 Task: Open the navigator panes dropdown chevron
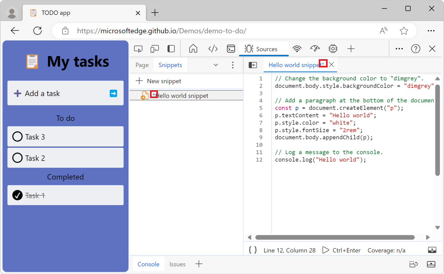click(x=216, y=65)
